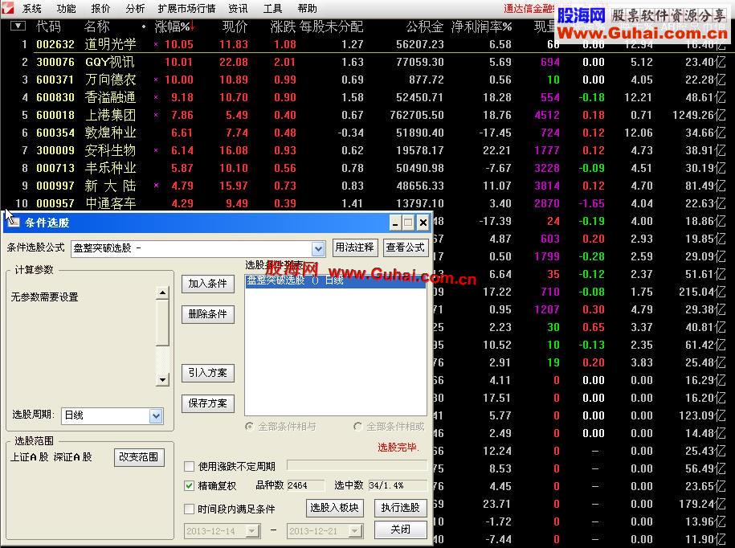Select the 全部条件相与 radio button
This screenshot has width=735, height=548.
(x=249, y=427)
